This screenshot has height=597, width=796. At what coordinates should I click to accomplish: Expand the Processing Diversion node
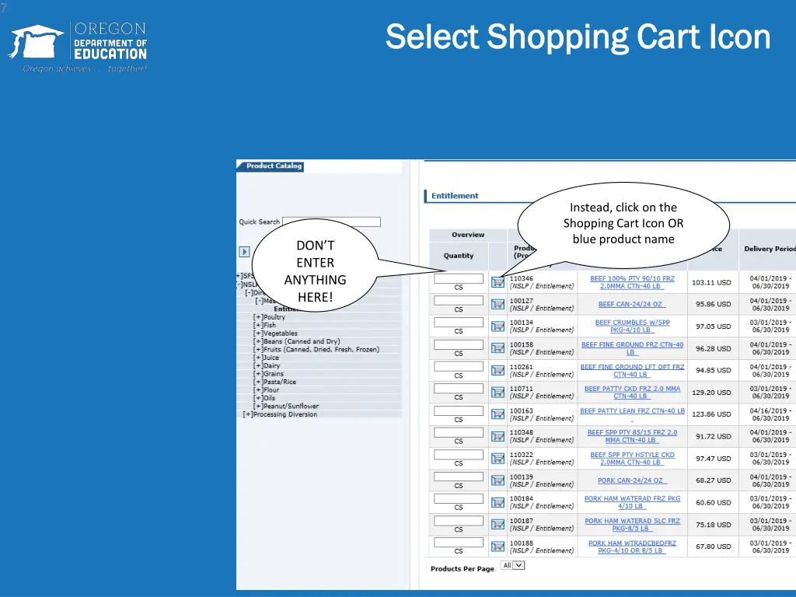coord(248,414)
